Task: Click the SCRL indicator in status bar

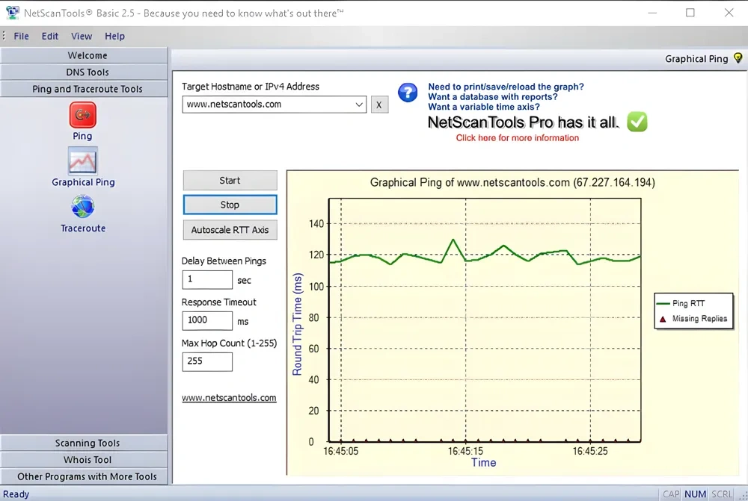Action: click(721, 494)
